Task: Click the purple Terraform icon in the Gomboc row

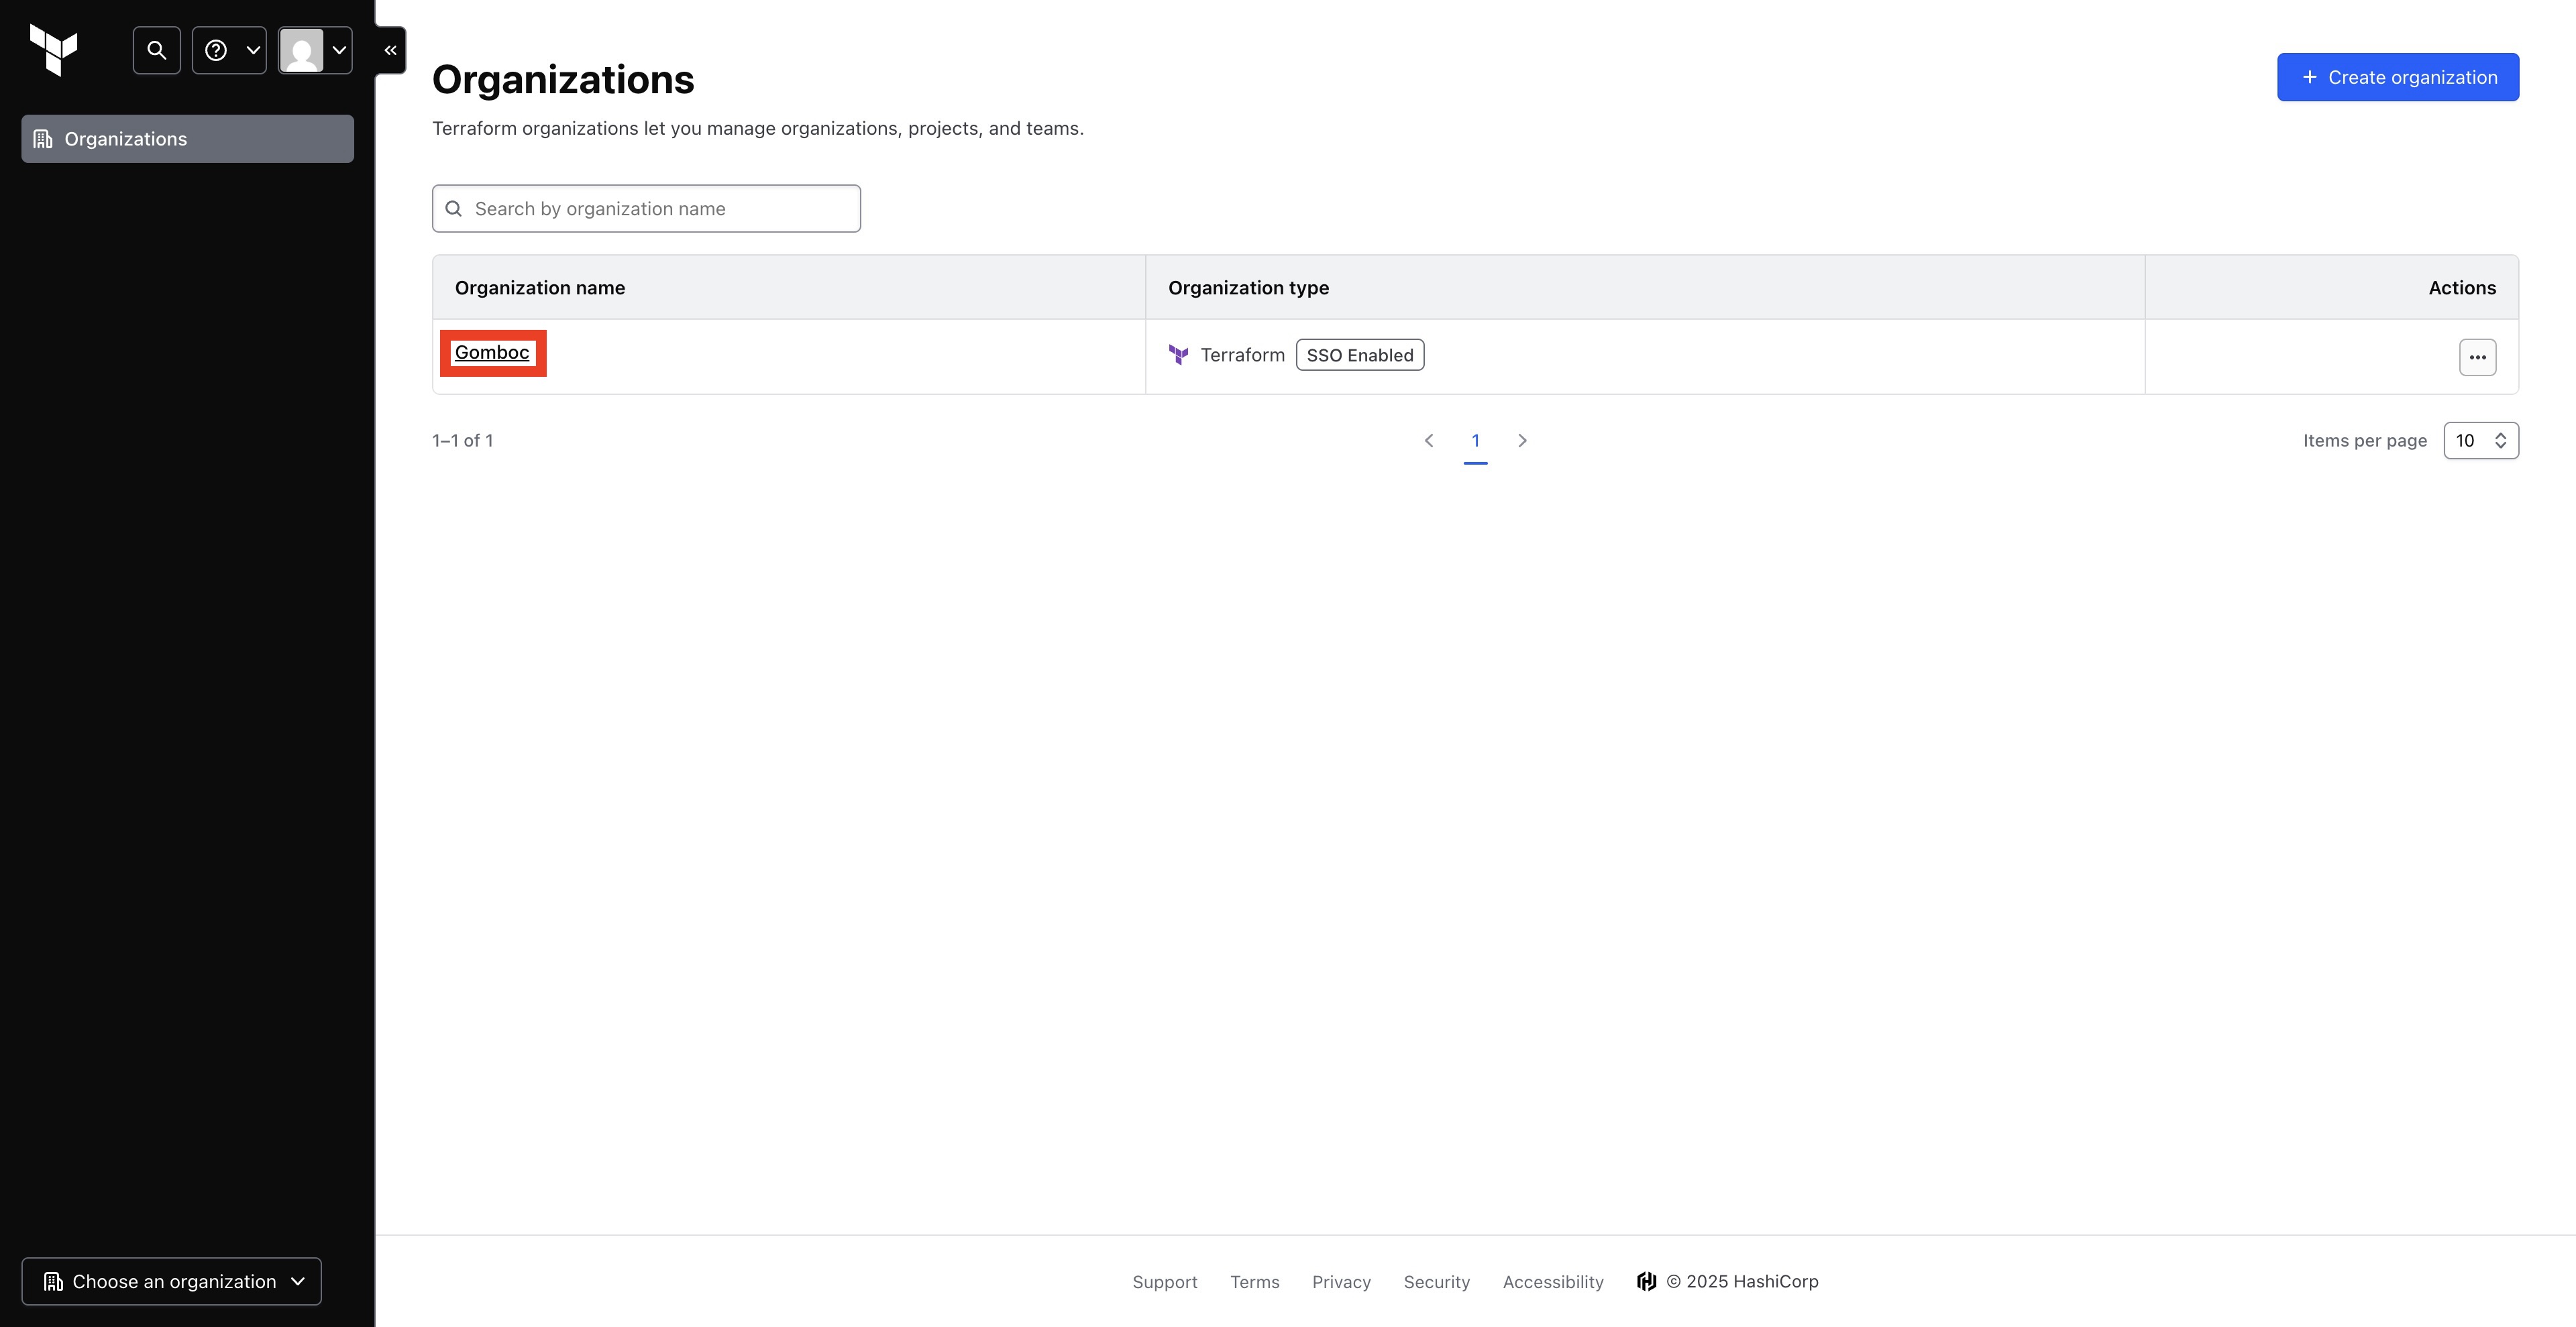Action: (x=1179, y=355)
